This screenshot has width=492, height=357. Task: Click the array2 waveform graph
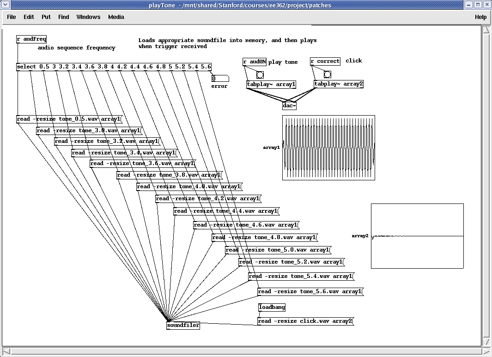417,236
